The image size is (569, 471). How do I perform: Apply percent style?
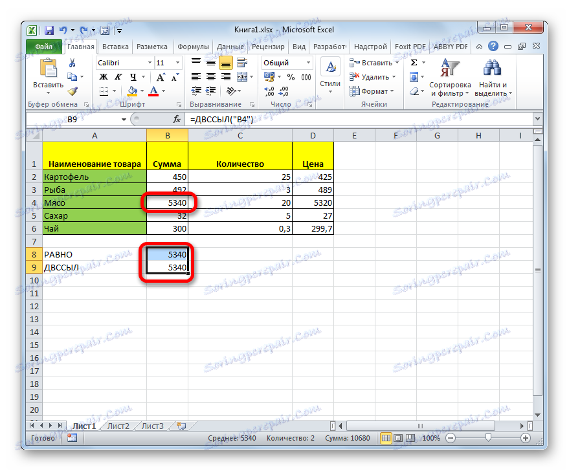coord(291,77)
